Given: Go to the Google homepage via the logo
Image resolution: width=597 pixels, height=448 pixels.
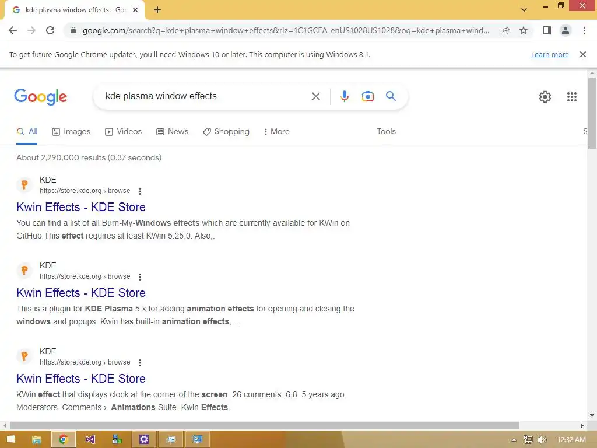Looking at the screenshot, I should pyautogui.click(x=40, y=97).
